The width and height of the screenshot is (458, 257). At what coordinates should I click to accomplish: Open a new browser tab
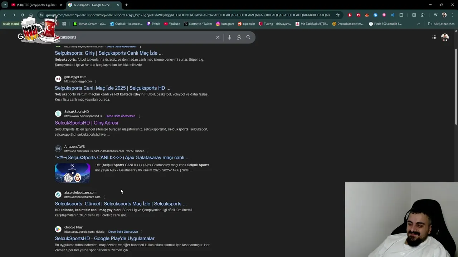coord(126,5)
